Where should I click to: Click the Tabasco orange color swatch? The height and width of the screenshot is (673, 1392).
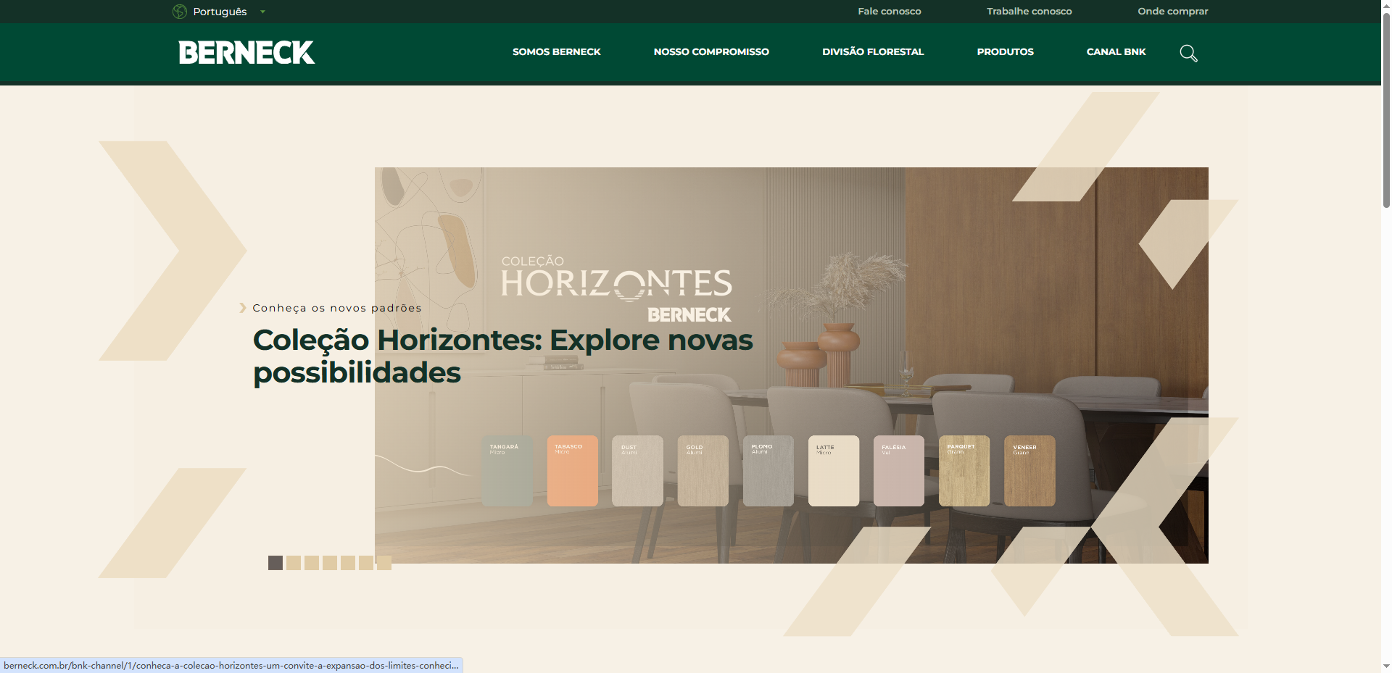click(x=572, y=471)
